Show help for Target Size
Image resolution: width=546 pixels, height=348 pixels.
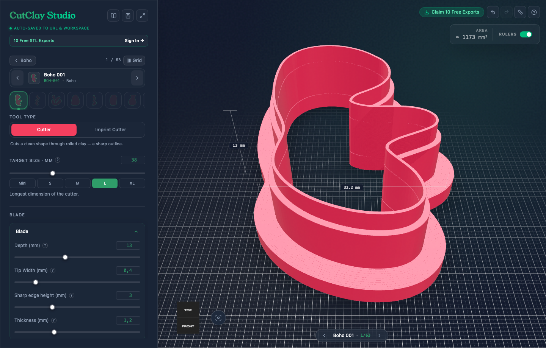coord(58,160)
